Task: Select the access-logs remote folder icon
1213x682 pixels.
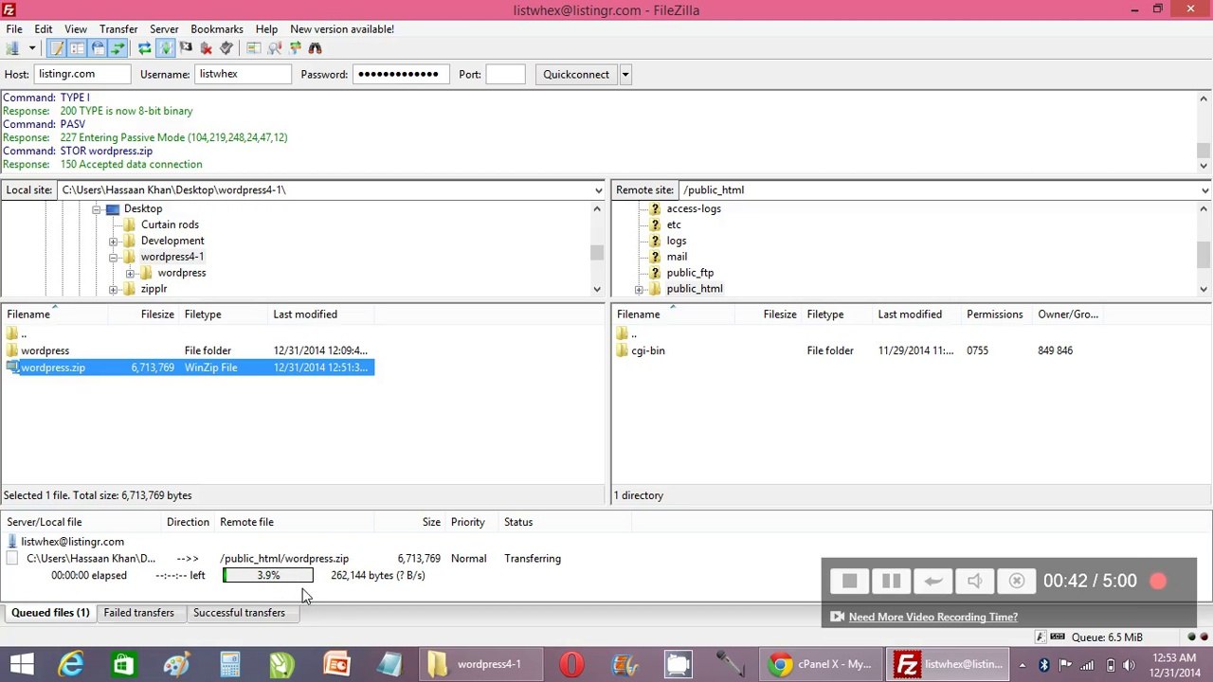Action: 655,208
